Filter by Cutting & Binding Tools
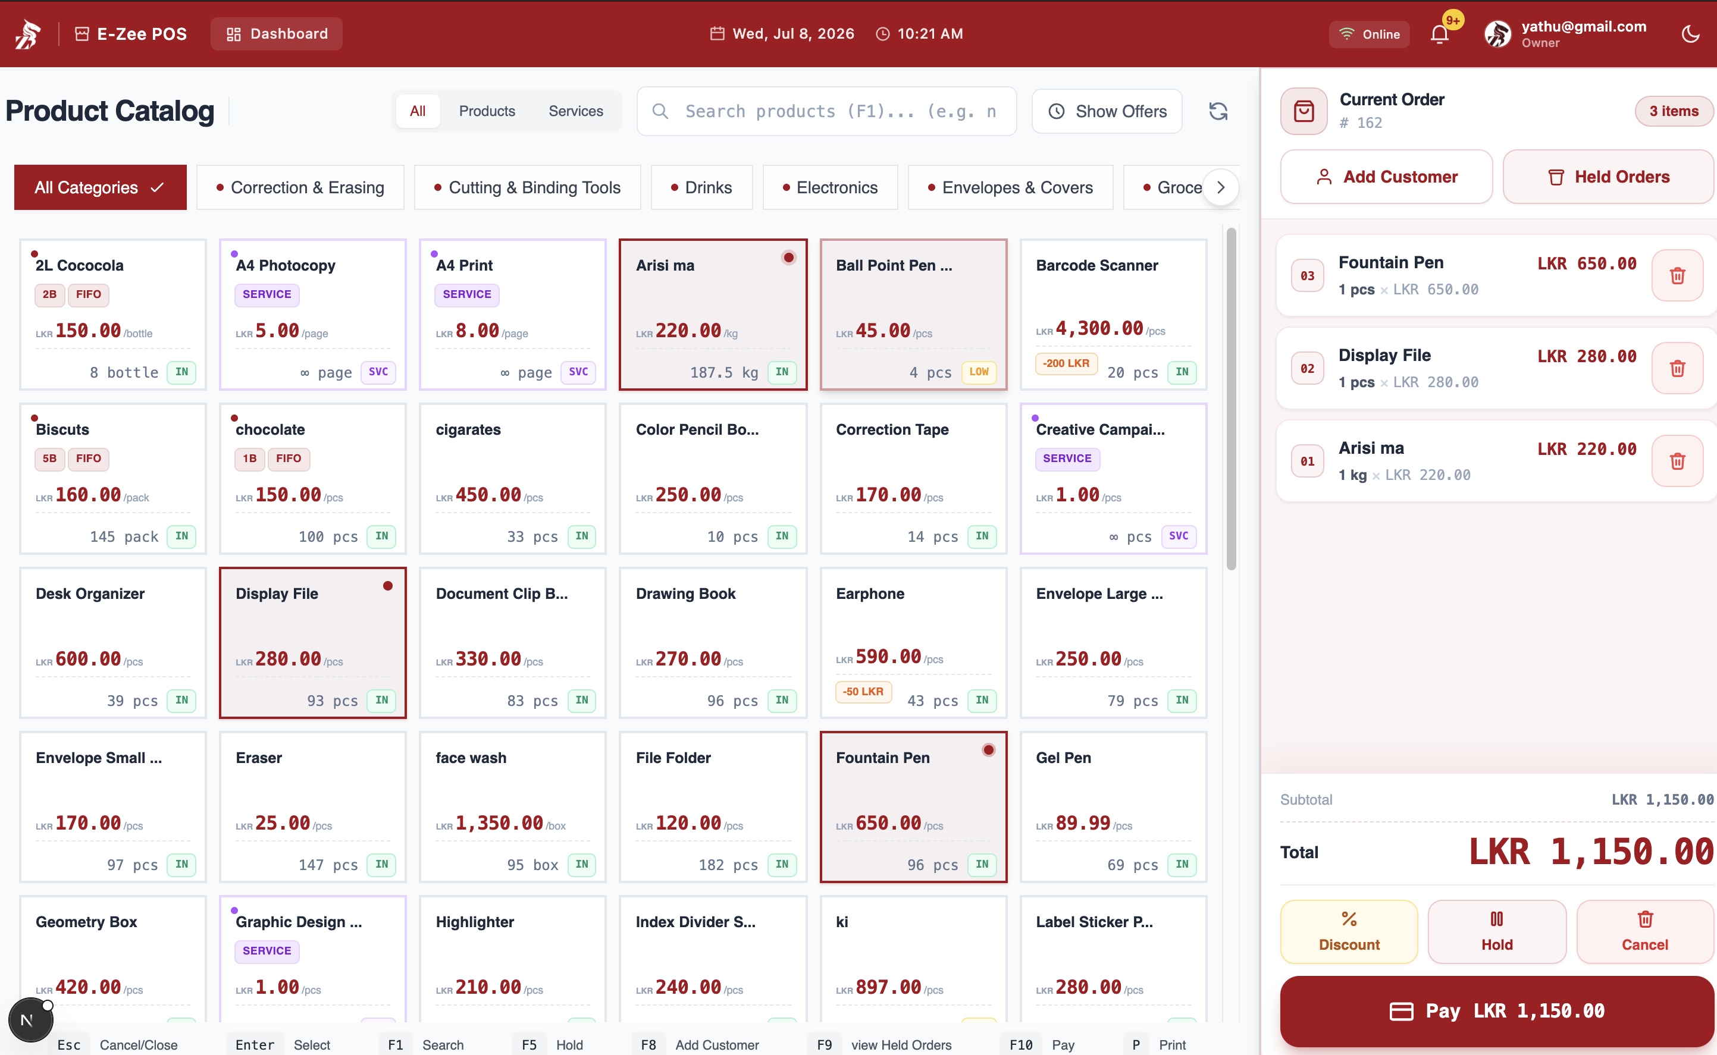1717x1055 pixels. (x=527, y=187)
